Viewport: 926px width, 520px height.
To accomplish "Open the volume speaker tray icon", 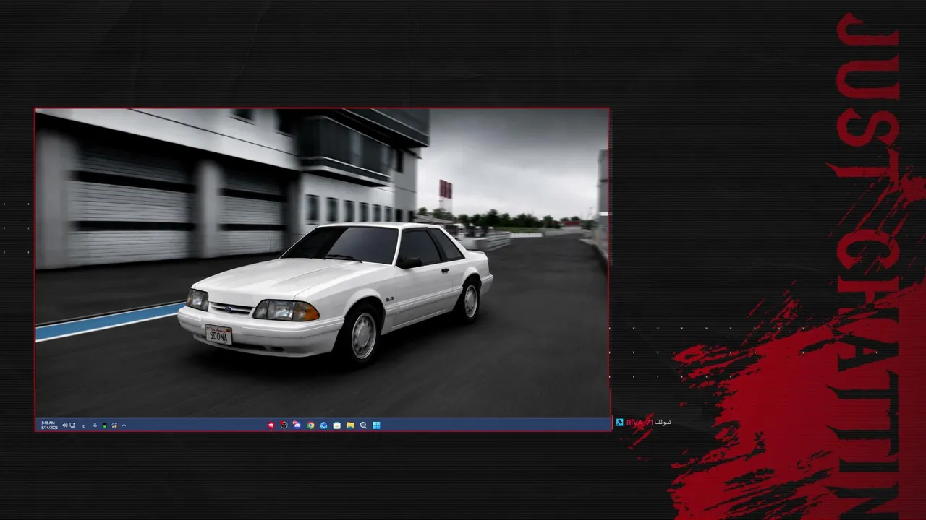I will point(64,425).
